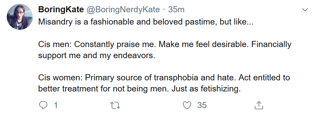Visit the @BoringNerdyKate handle link
Screen dimensions: 315x116
pyautogui.click(x=123, y=9)
